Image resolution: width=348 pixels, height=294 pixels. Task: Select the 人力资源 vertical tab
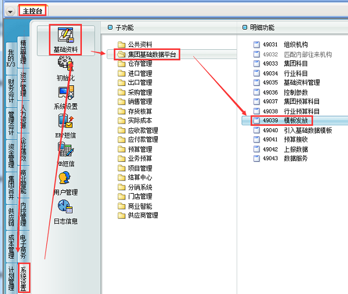[23, 117]
